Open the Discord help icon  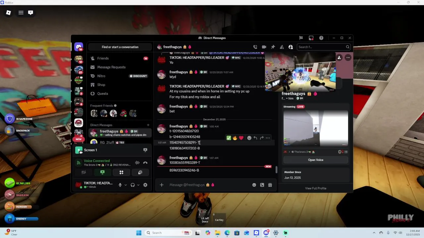coord(321,38)
